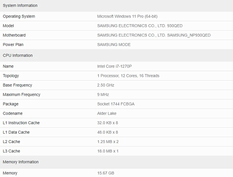Click the Base Frequency label
Viewport: 233px width, 177px height.
pos(17,85)
